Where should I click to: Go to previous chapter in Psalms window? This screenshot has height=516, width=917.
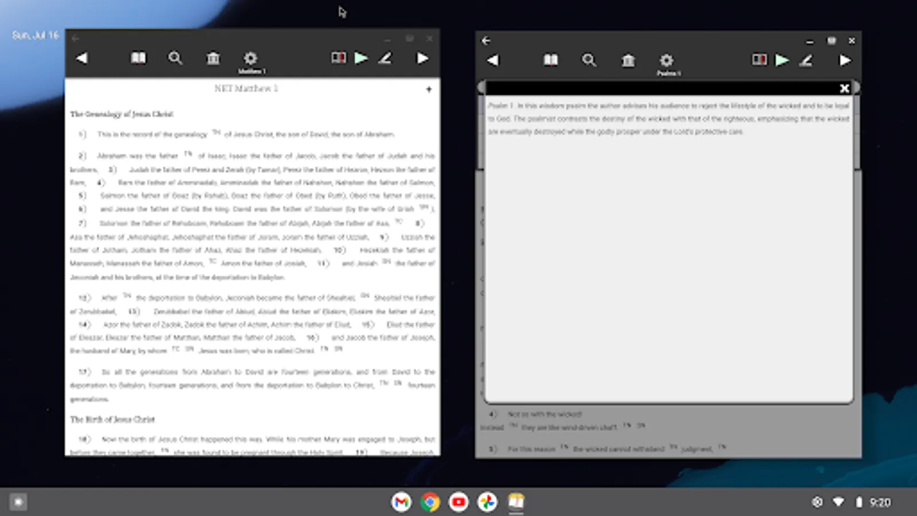click(493, 60)
